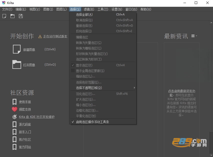Image resolution: width=213 pixels, height=157 pixels.
Task: Open the 源代码库 link
Action: click(25, 124)
